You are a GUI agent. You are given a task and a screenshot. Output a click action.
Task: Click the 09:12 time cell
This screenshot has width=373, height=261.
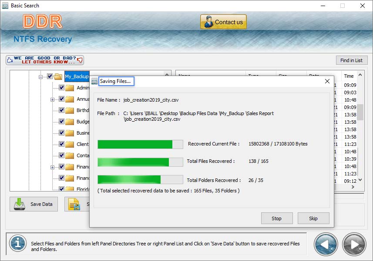(350, 181)
